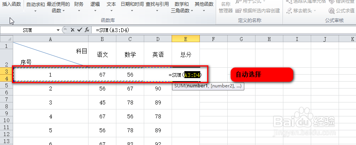
Task: Click the Name Box showing SUM
Action: (28, 30)
